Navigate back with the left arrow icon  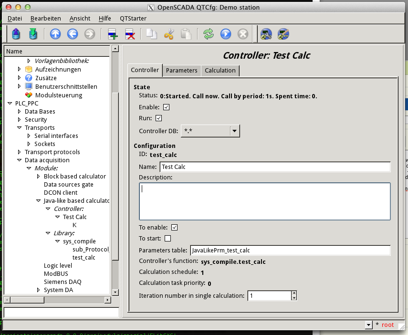pos(73,34)
